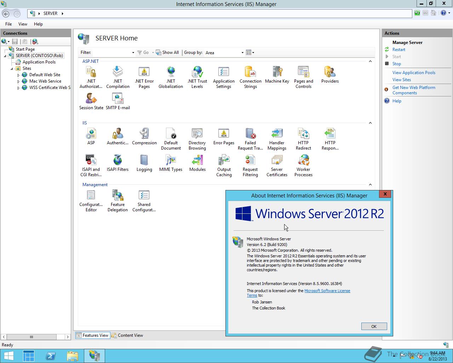
Task: Collapse the Sites tree node
Action: pyautogui.click(x=12, y=69)
